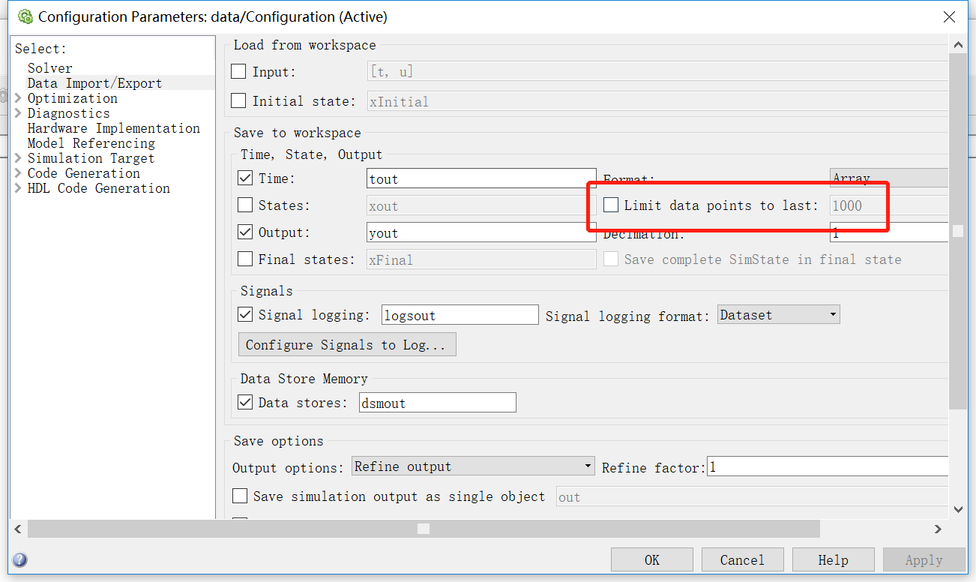Expand the Code Generation tree node
976x582 pixels.
point(17,173)
